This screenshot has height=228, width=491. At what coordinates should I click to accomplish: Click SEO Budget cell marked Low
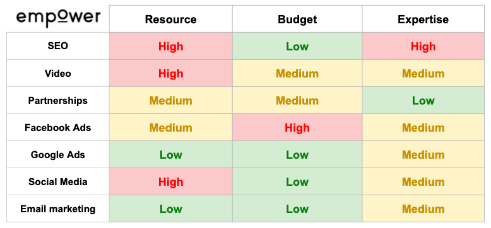297,46
